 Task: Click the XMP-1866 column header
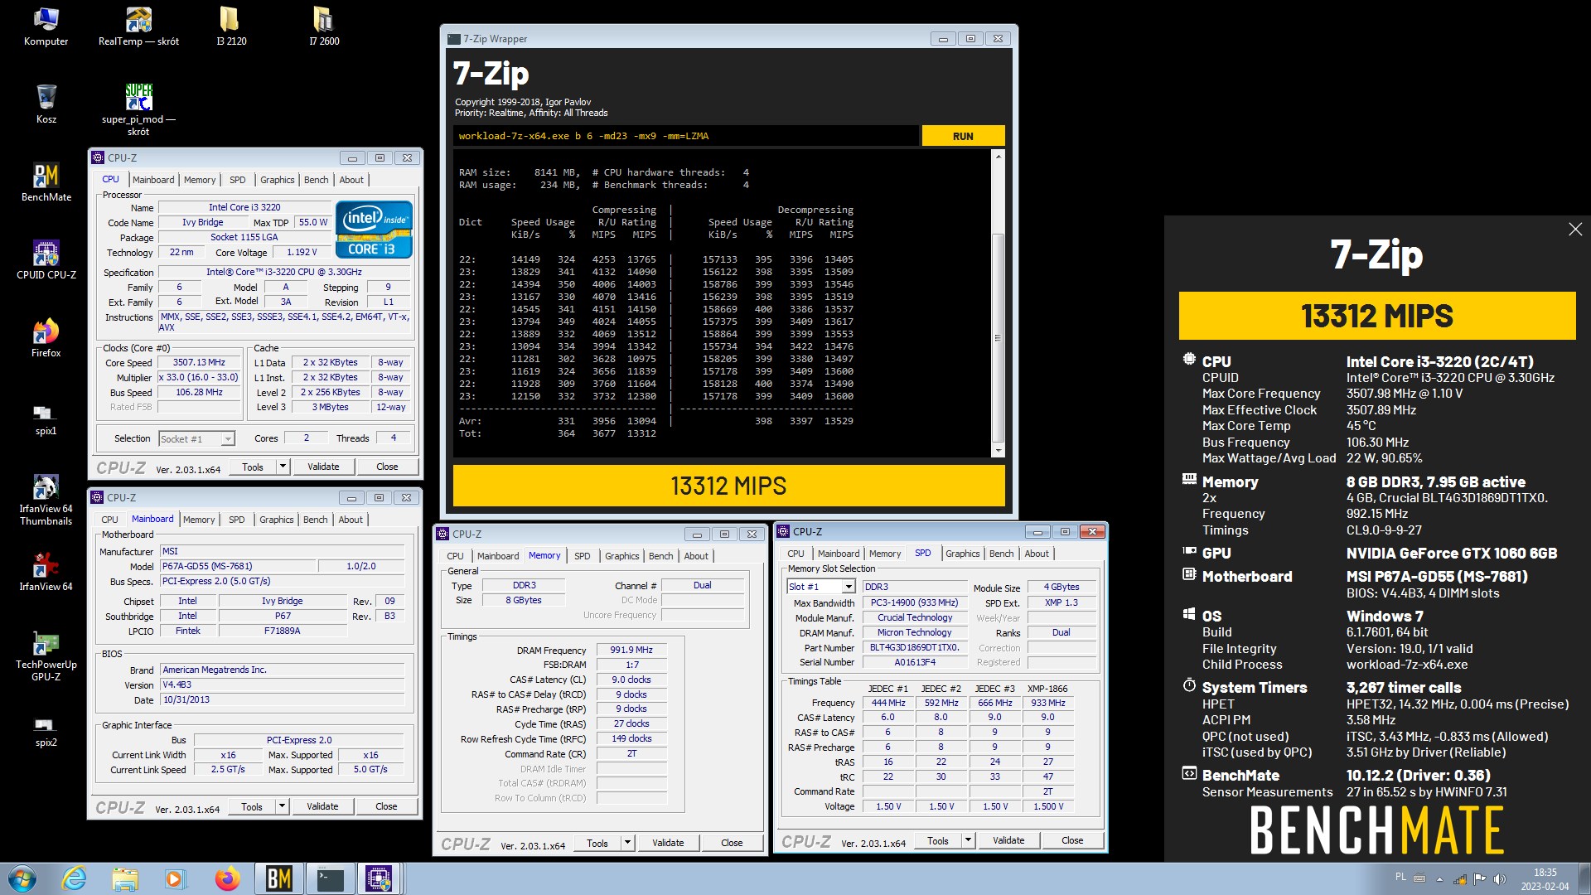point(1047,689)
